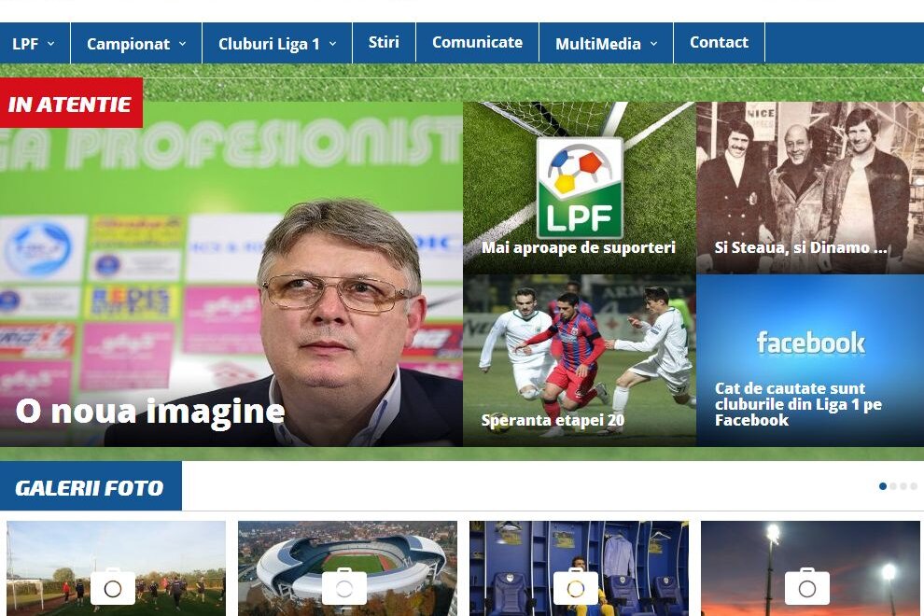924x616 pixels.
Task: Open camera icon on training field gallery
Action: 113,588
